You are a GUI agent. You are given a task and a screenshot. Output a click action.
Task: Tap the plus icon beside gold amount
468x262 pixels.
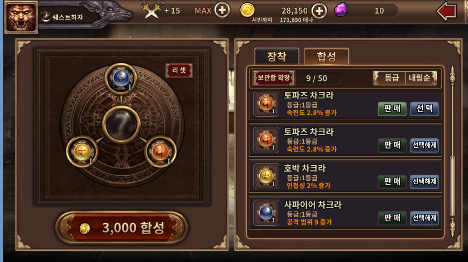click(319, 11)
